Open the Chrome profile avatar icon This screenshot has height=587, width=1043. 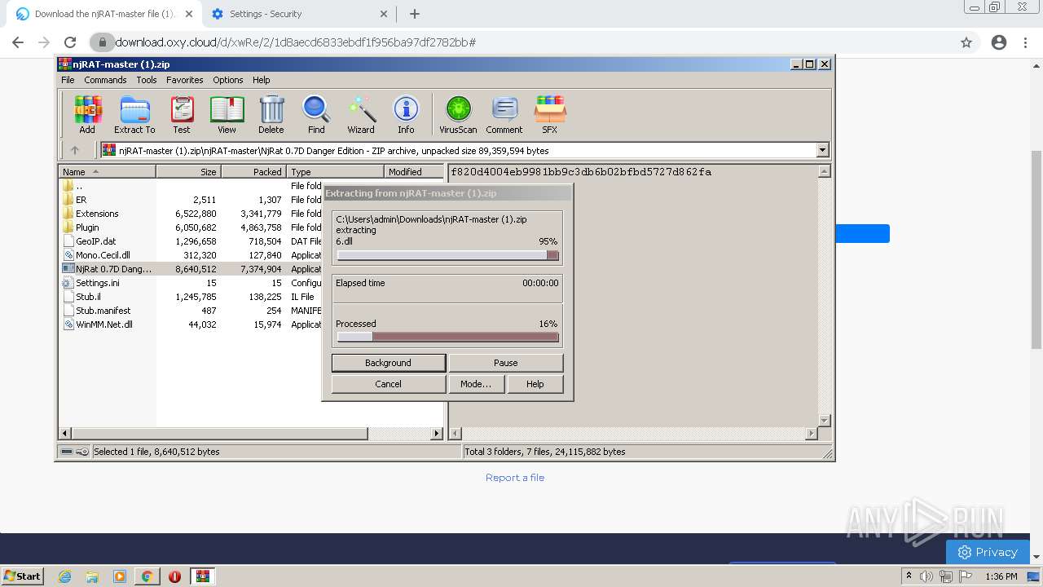[x=999, y=42]
